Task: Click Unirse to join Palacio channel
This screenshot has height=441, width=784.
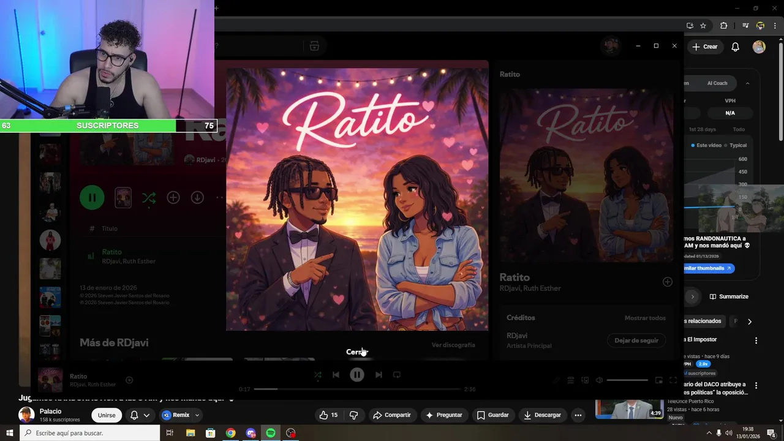Action: tap(107, 415)
